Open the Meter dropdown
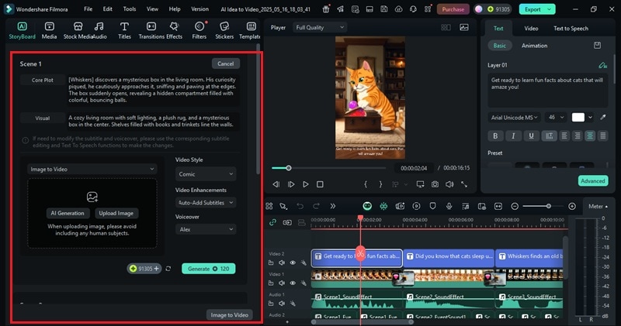621x326 pixels. coord(598,206)
